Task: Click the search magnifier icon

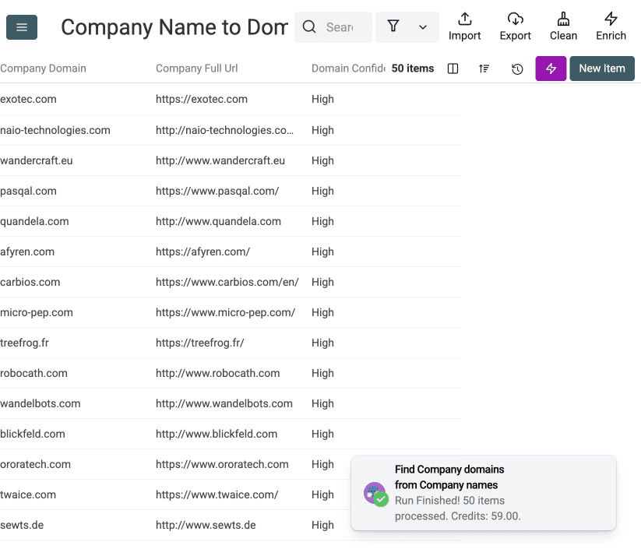Action: 309,27
